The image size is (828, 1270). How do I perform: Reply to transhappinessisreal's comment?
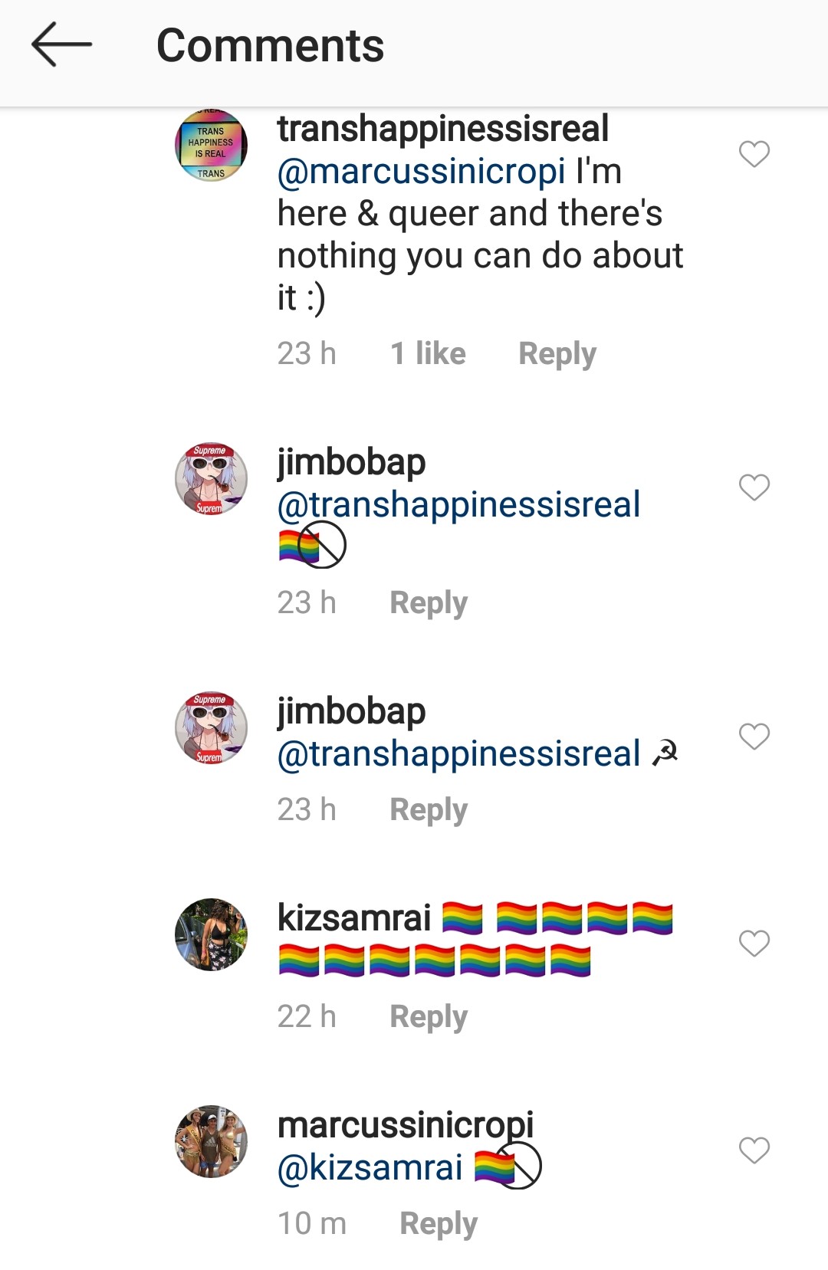(557, 354)
